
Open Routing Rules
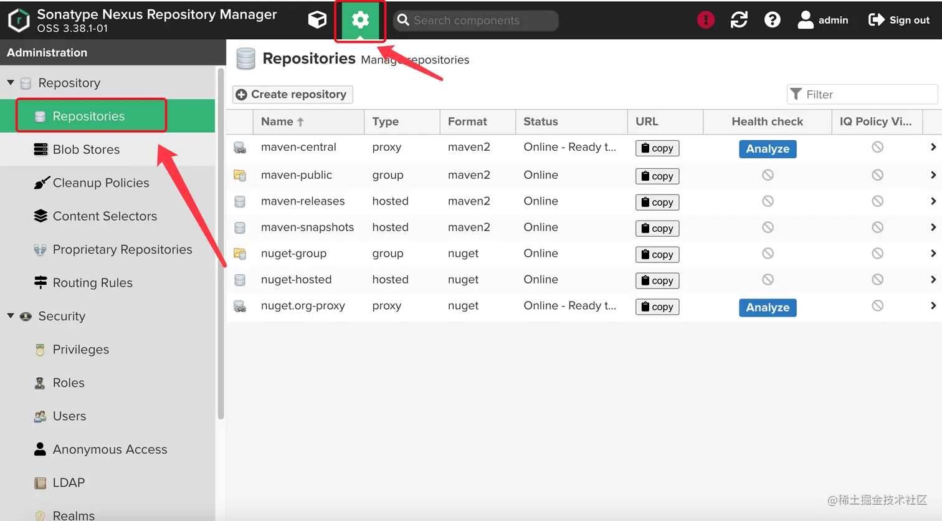[107, 283]
